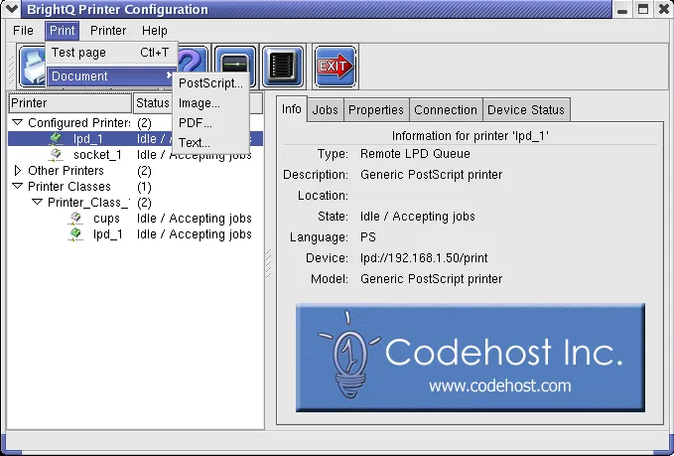
Task: Select the Printer_Class_1 tree label
Action: click(x=88, y=203)
